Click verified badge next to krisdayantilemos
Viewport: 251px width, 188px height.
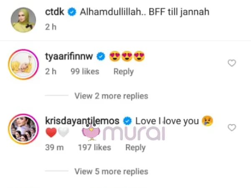coord(127,121)
